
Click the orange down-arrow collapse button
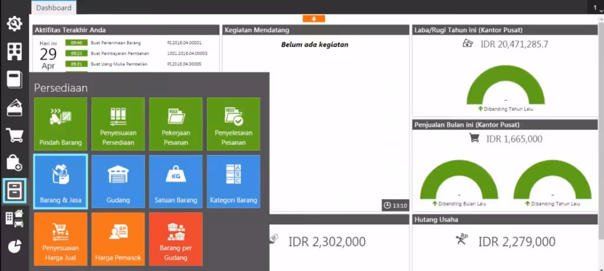(x=314, y=18)
